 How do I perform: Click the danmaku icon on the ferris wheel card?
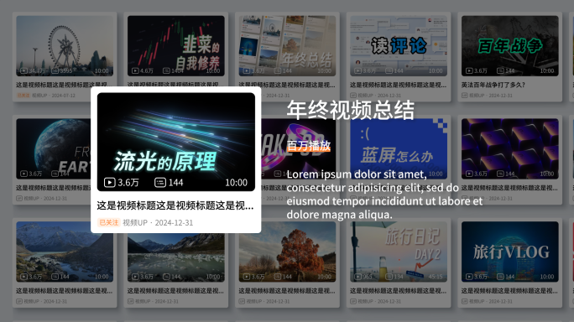tap(55, 70)
